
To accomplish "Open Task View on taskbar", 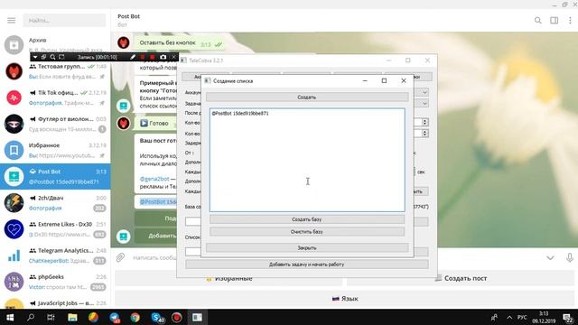I will tap(51, 317).
